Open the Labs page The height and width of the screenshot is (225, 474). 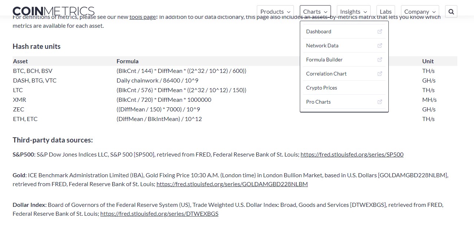coord(386,11)
